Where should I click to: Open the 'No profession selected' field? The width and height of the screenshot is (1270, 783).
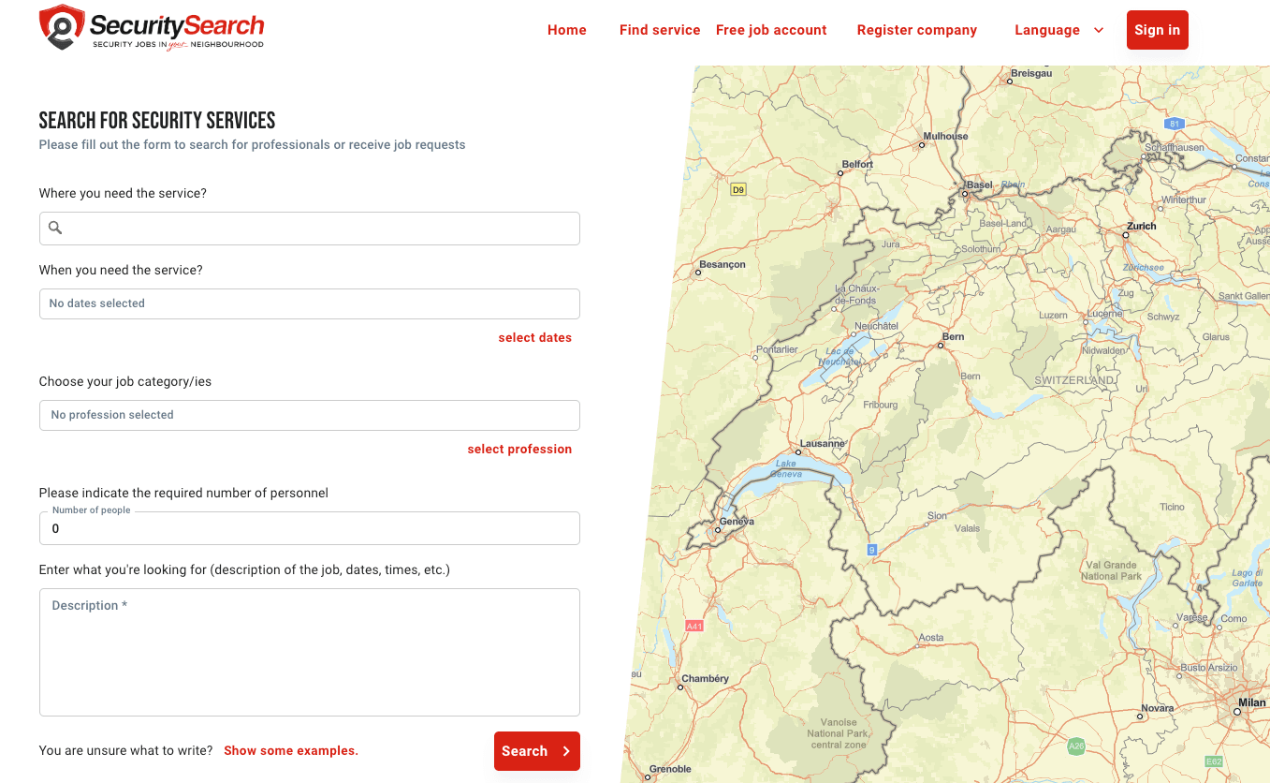(309, 415)
